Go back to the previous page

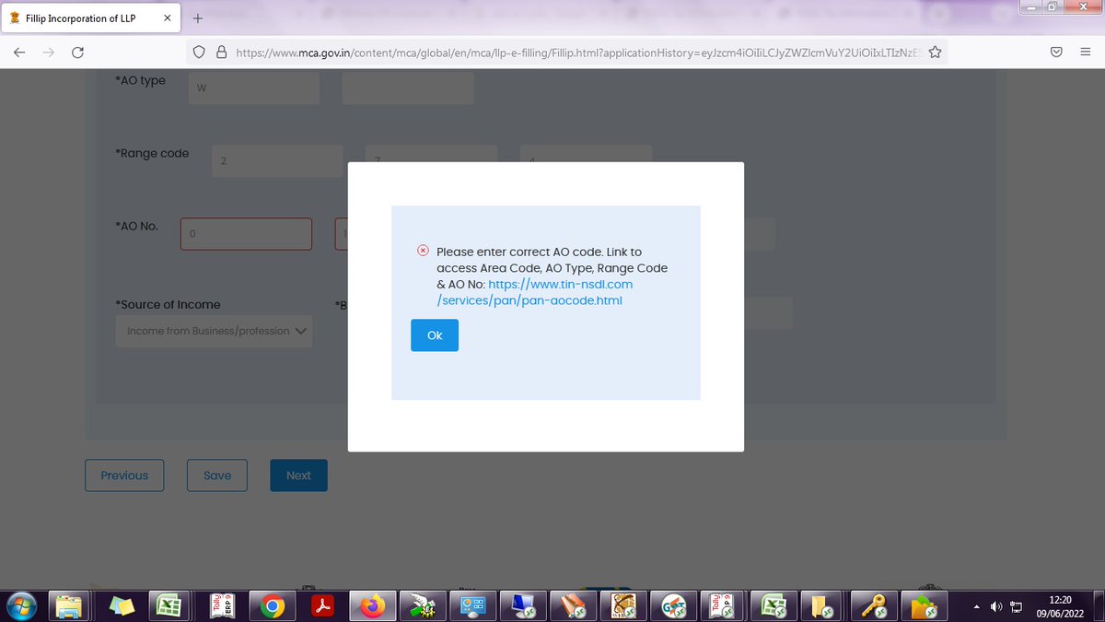(x=19, y=53)
